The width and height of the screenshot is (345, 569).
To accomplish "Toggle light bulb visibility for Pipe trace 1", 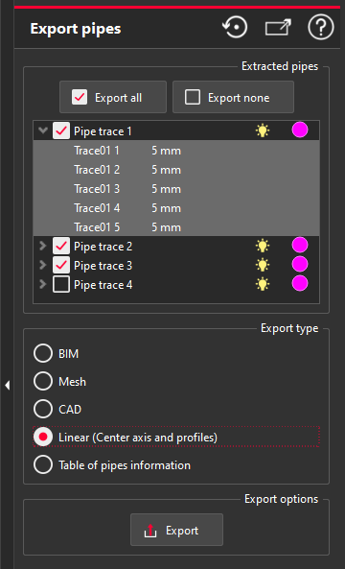I will [263, 130].
